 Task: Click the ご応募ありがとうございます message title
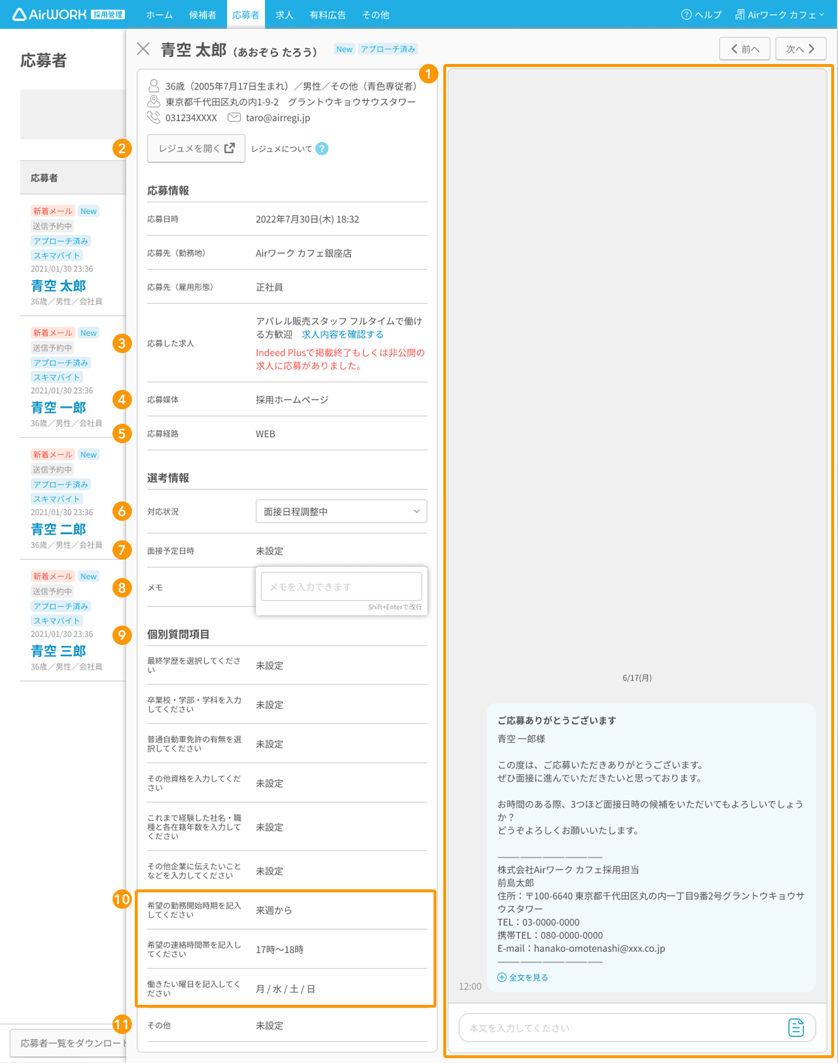tap(556, 720)
